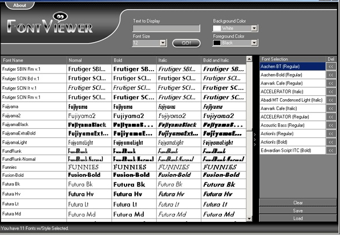Click the white background color swatch
Screen dimensions: 340x235
point(217,28)
